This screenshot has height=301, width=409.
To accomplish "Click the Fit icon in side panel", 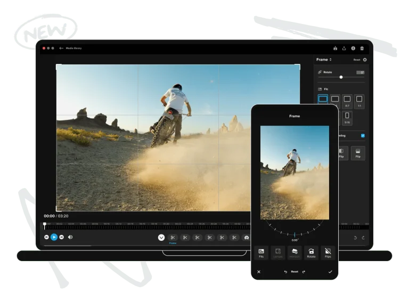I will 320,89.
